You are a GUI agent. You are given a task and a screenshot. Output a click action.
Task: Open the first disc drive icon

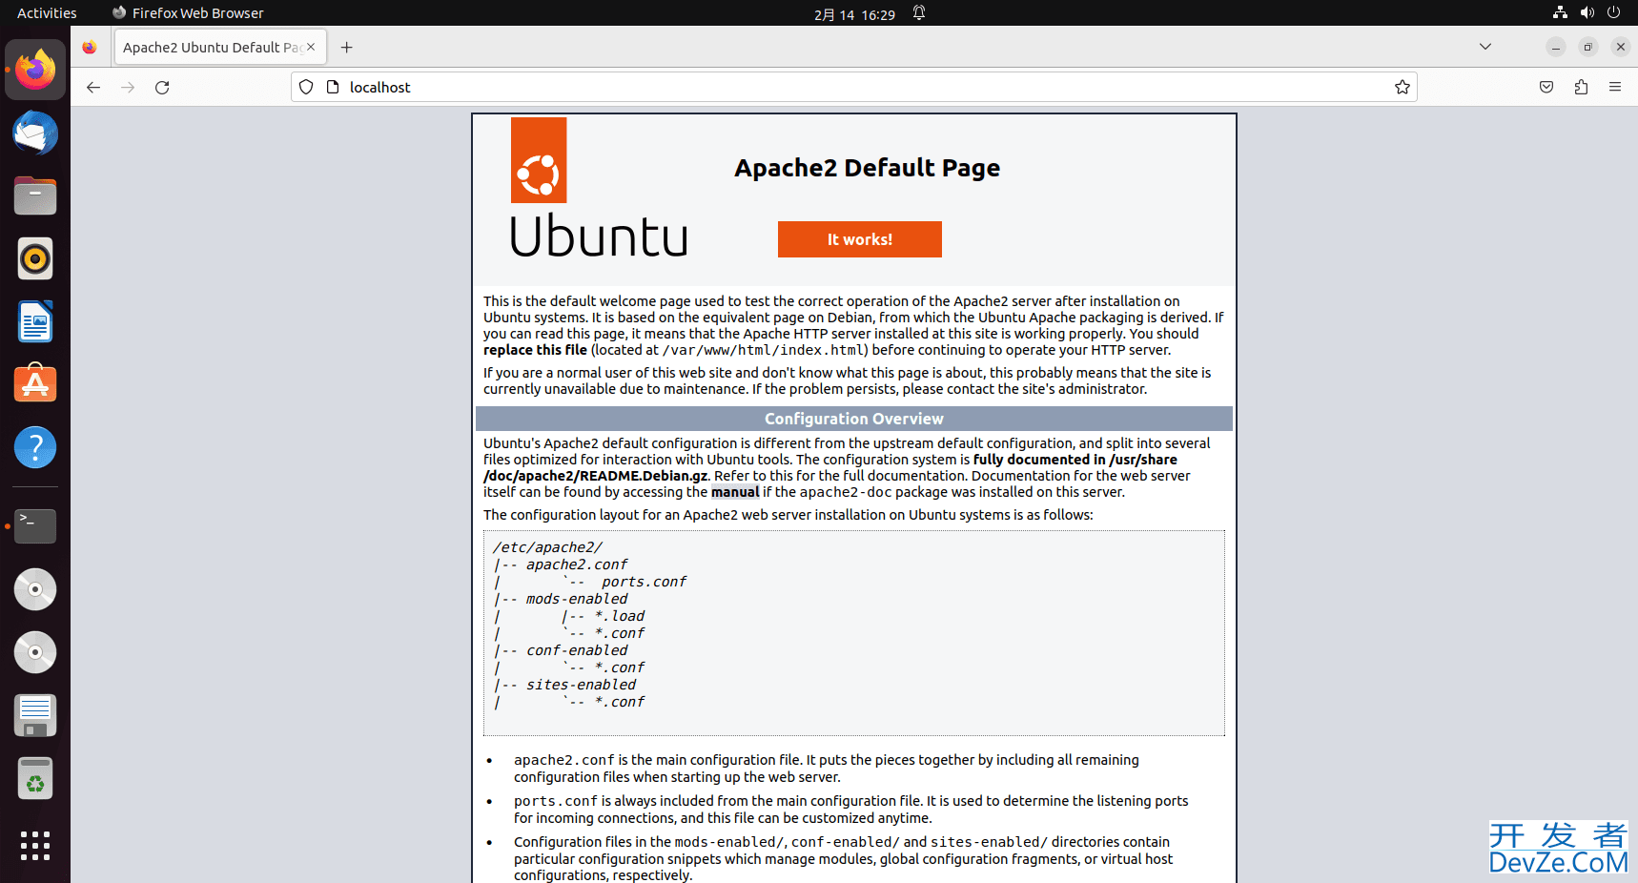pyautogui.click(x=35, y=589)
